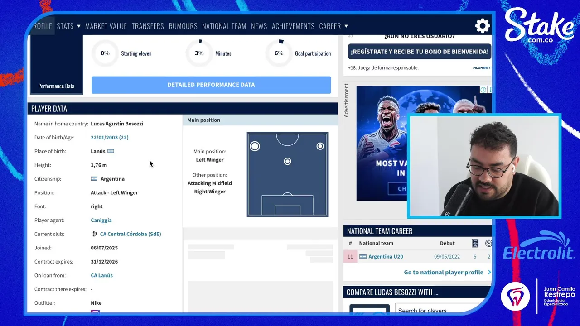Click the debut date 09/05/2022
Viewport: 580px width, 326px height.
447,257
